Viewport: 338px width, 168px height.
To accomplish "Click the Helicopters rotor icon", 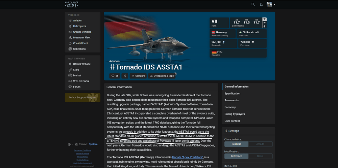I will 70,26.
